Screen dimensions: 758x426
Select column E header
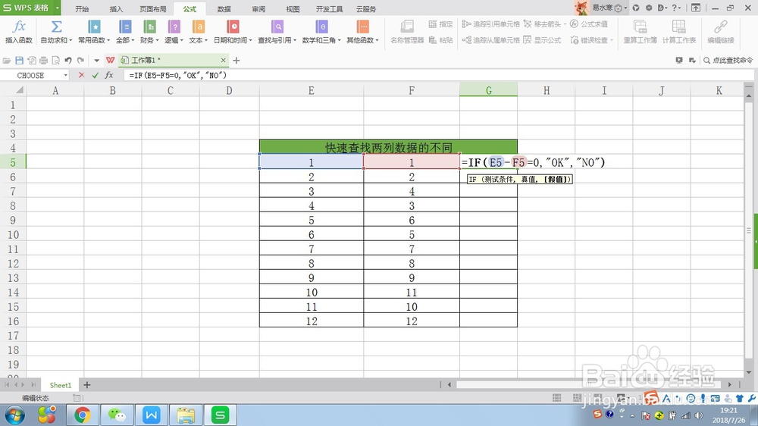pyautogui.click(x=312, y=90)
